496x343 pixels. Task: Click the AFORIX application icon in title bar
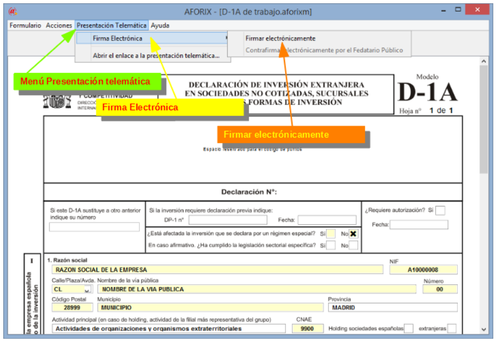(x=13, y=12)
